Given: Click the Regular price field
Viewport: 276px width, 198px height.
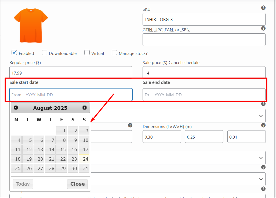Looking at the screenshot, I should 71,72.
